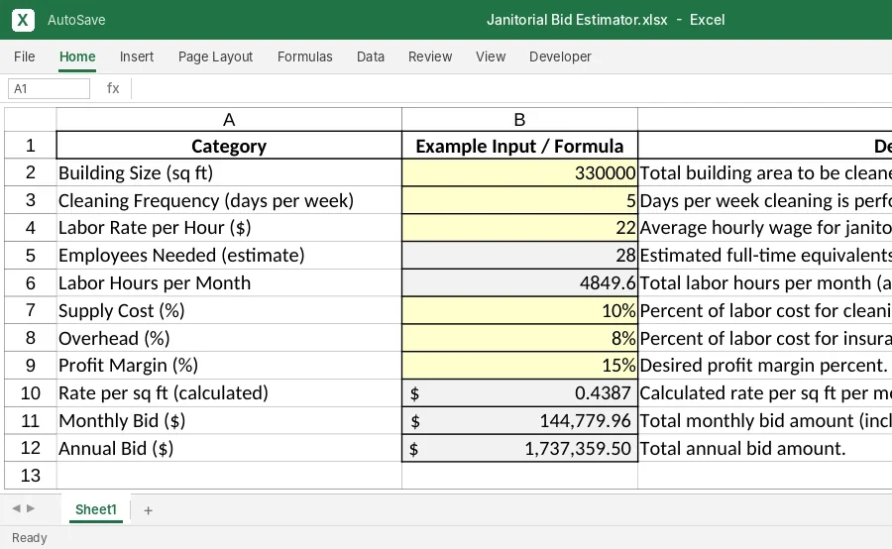Select the monthly bid value 144,779.96

519,420
